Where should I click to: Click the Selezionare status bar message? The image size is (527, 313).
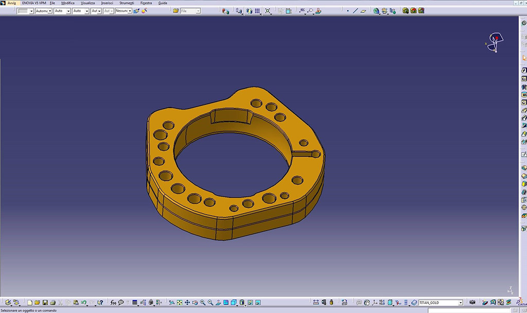29,310
